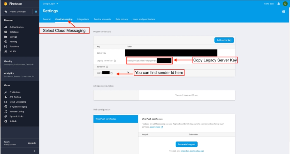Open Project Overview home icon

tap(6, 12)
